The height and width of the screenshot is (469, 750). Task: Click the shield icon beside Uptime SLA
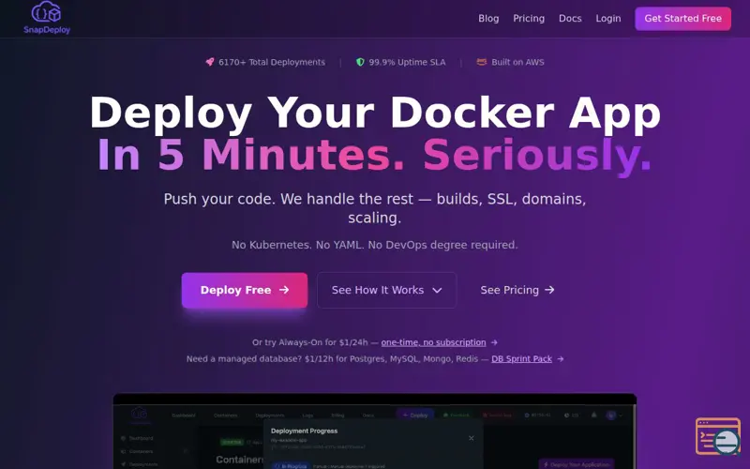point(360,62)
